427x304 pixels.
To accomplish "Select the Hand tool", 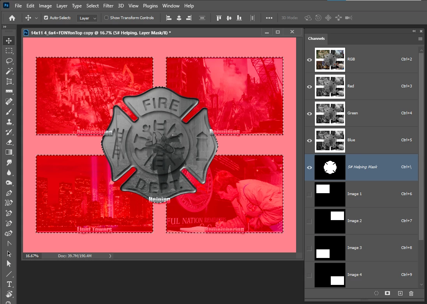I will pyautogui.click(x=9, y=294).
